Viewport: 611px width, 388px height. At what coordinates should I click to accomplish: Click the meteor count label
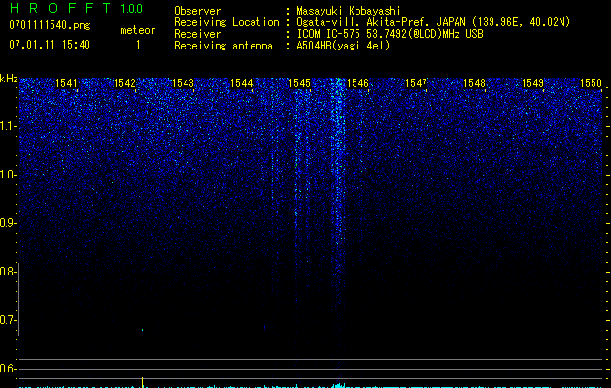tap(138, 30)
